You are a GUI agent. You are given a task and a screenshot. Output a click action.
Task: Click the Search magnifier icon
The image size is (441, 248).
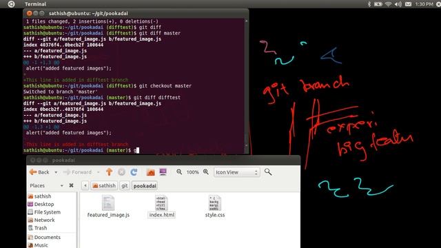click(268, 172)
